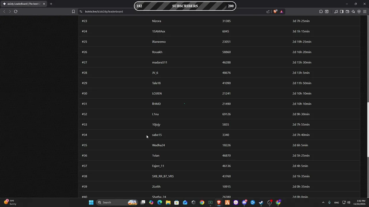This screenshot has height=207, width=369.
Task: Open the share page icon
Action: [268, 11]
